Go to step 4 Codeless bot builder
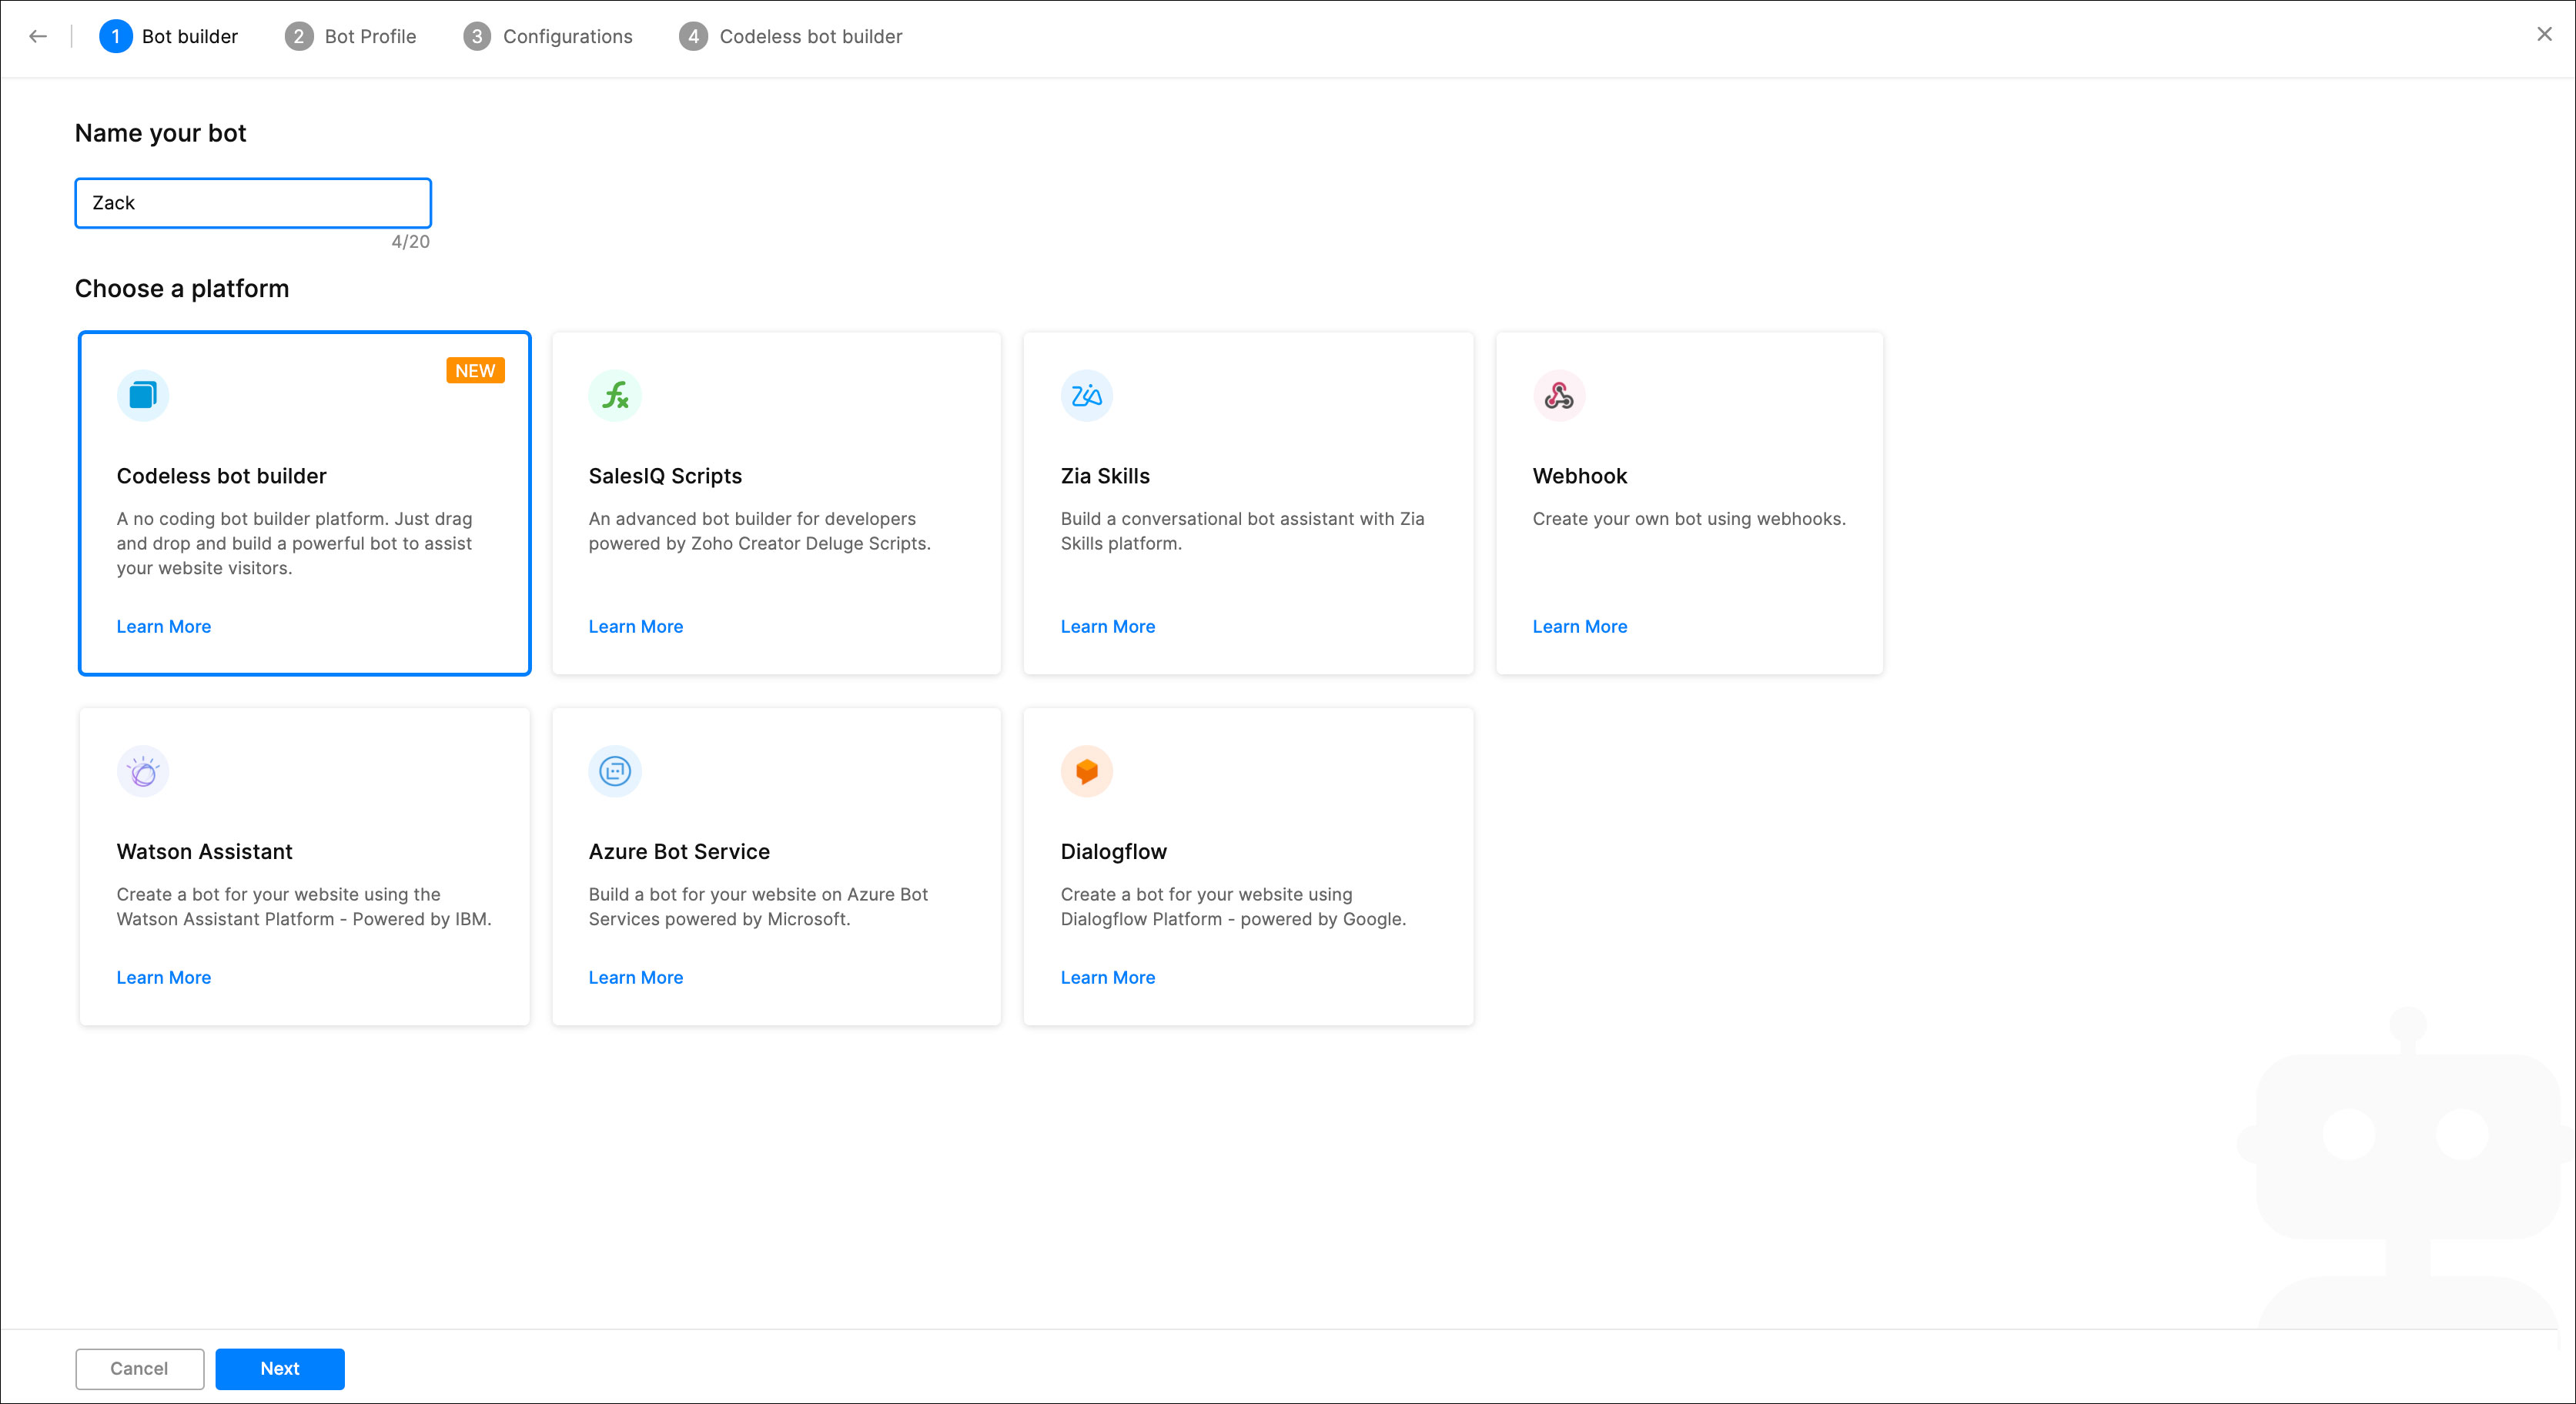This screenshot has width=2576, height=1404. tap(791, 36)
